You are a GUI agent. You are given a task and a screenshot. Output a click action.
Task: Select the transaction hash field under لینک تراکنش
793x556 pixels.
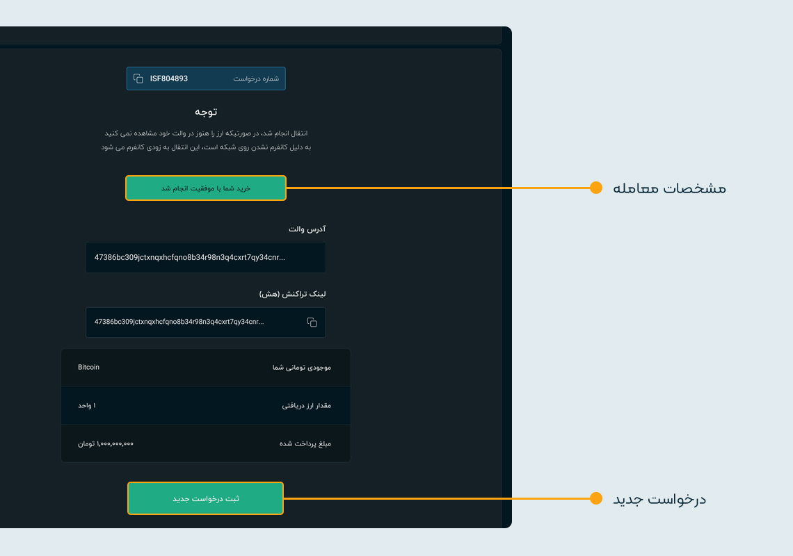[x=206, y=322]
